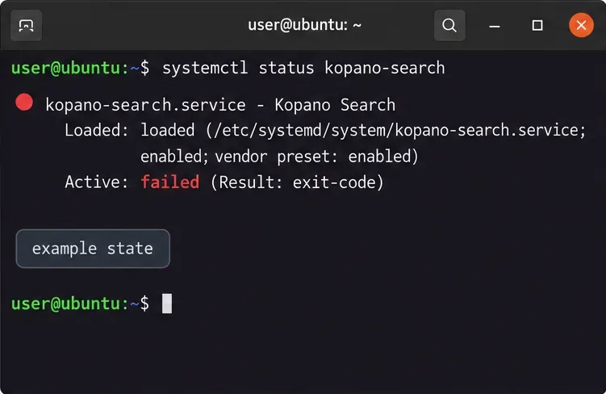Select the command 'systemctl status kopano-search'
The height and width of the screenshot is (394, 606).
pyautogui.click(x=303, y=68)
